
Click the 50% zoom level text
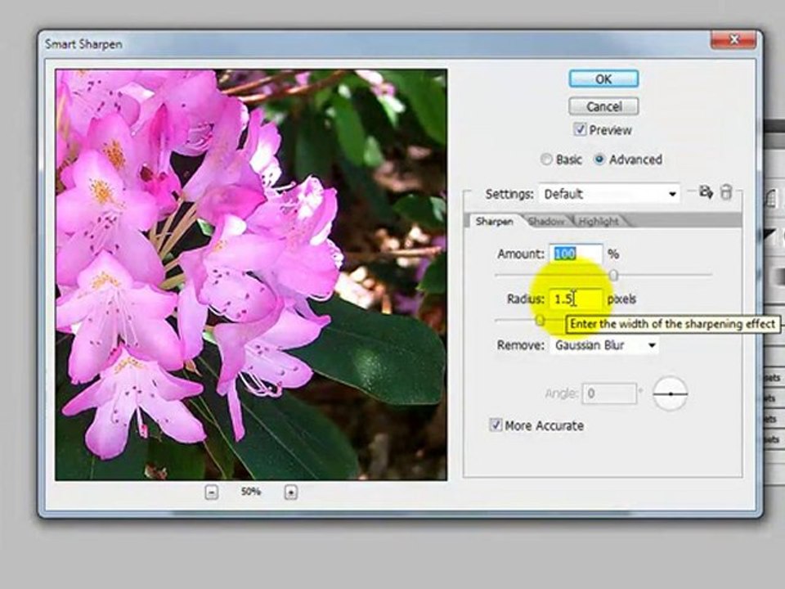click(x=251, y=492)
